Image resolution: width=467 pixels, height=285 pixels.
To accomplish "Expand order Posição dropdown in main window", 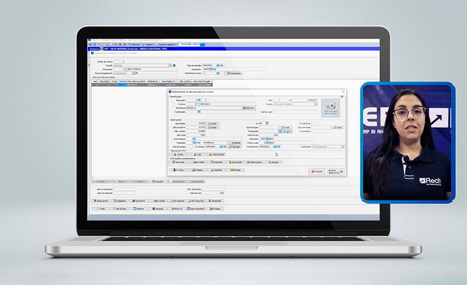I will 170,65.
